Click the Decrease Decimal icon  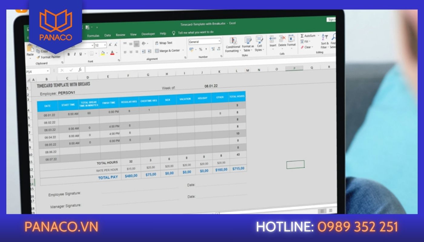click(x=219, y=49)
